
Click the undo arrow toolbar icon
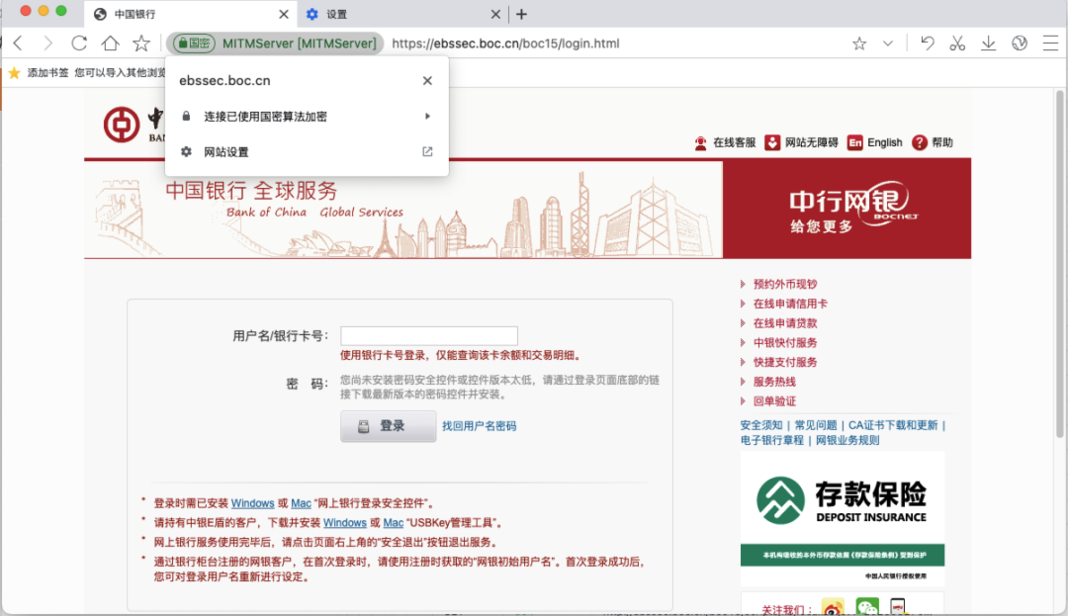coord(927,44)
